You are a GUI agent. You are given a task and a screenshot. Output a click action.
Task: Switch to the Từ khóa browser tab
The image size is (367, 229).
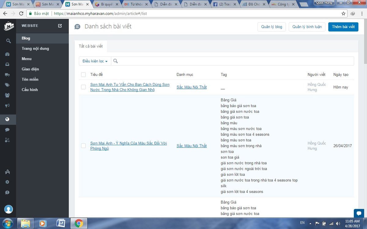(135, 4)
